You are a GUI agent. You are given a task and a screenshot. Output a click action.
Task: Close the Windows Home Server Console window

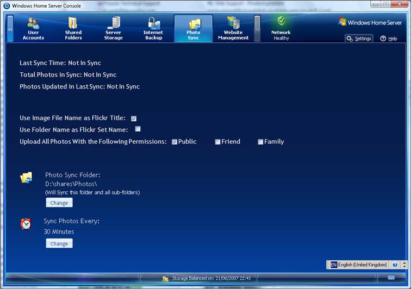[x=400, y=4]
